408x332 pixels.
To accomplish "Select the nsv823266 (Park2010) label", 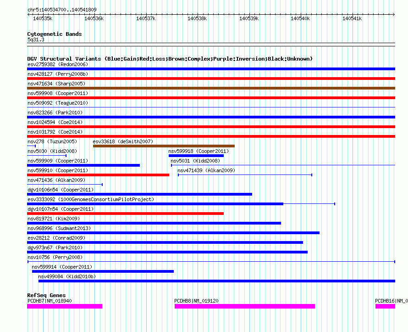I will coord(55,113).
